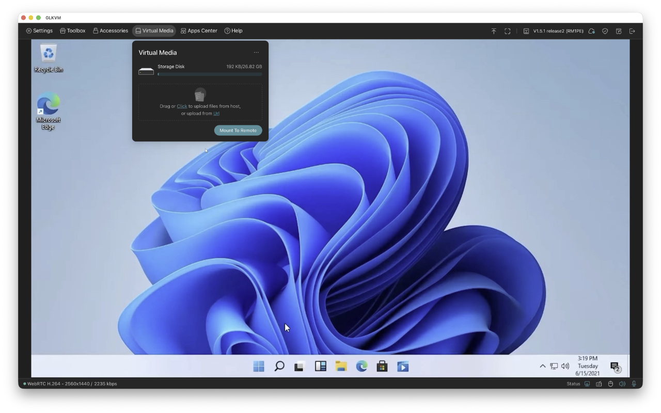Open the Virtual Media panel three-dot menu
This screenshot has height=413, width=661.
[256, 53]
